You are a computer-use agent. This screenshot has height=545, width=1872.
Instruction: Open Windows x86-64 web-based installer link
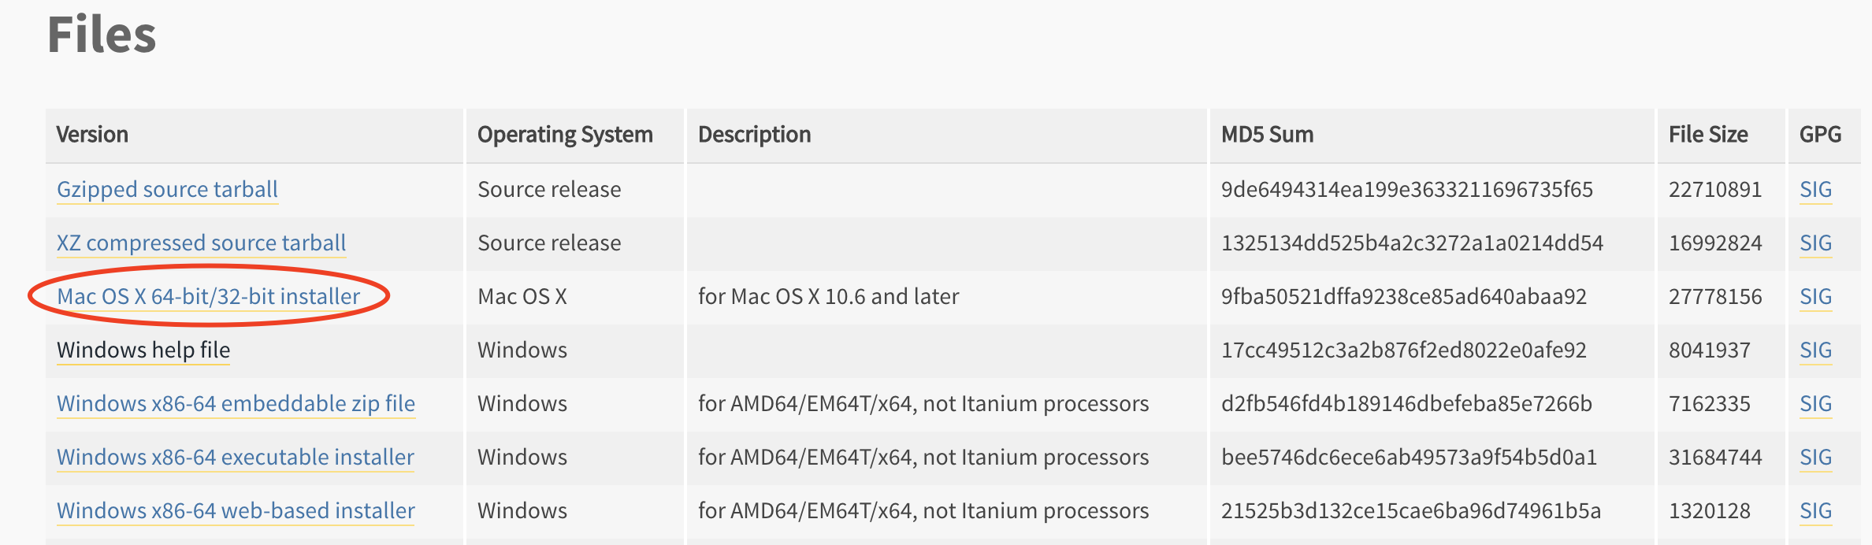[236, 511]
